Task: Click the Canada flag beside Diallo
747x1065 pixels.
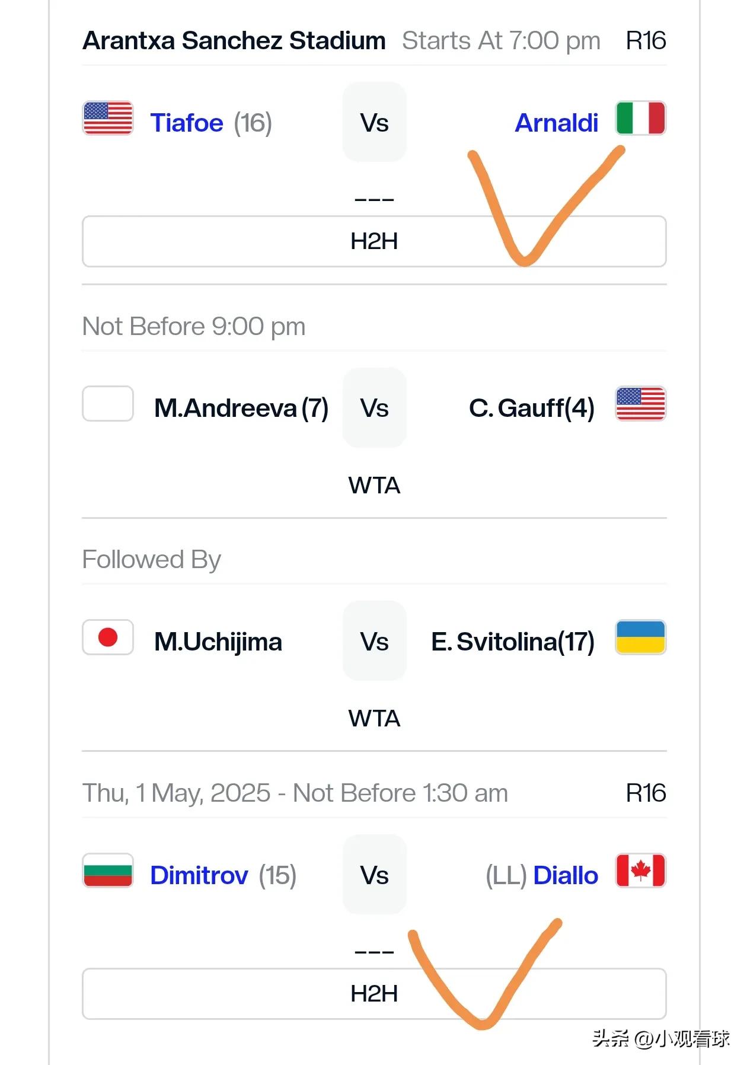Action: pyautogui.click(x=641, y=871)
